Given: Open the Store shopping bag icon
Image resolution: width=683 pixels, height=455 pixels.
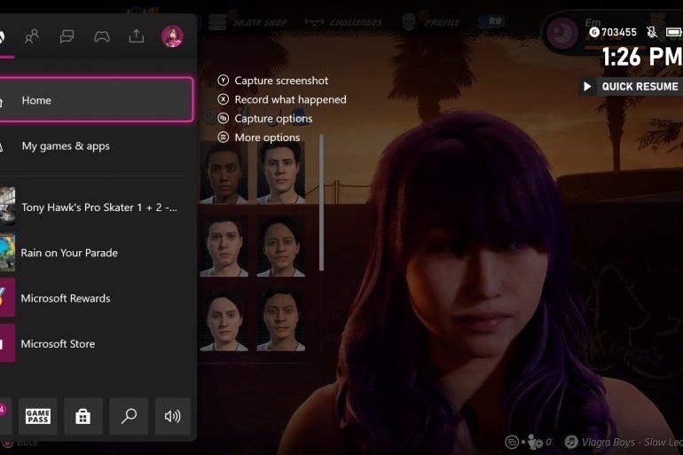Looking at the screenshot, I should 83,416.
